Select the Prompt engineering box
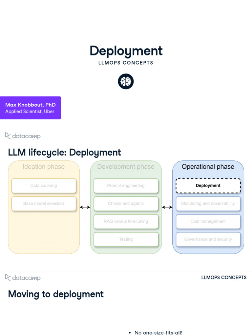Viewport: 252px width, 336px height. (126, 186)
